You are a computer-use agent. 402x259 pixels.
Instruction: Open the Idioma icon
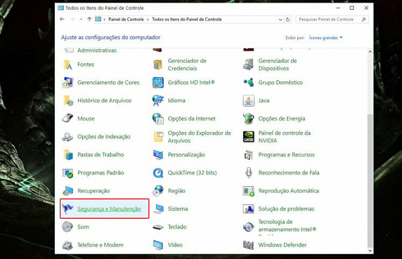point(158,100)
